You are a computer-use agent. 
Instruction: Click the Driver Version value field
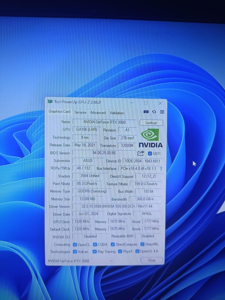pos(117,207)
